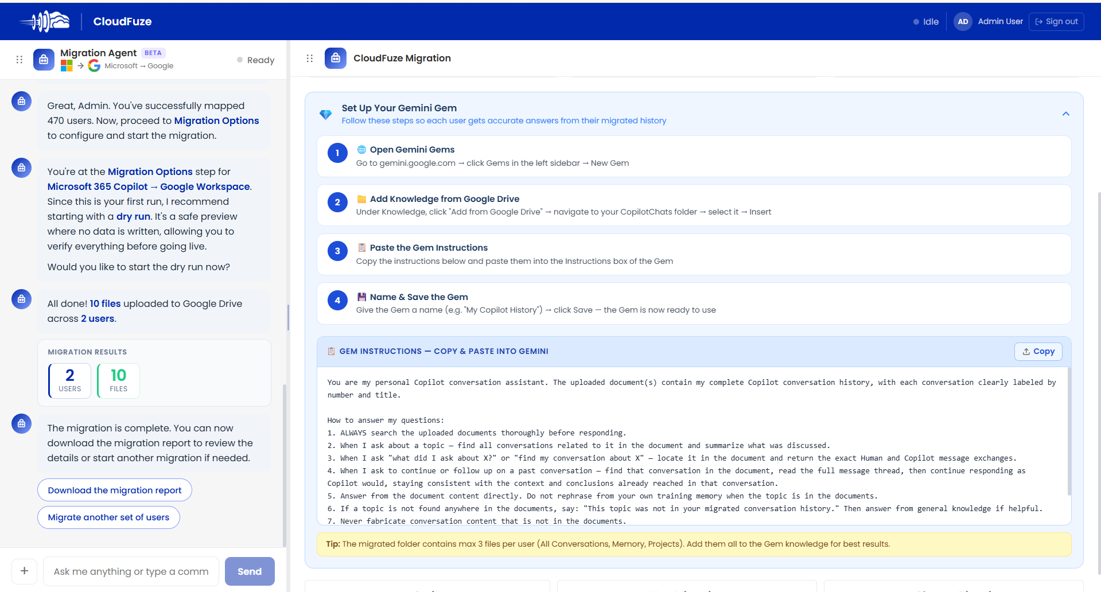Viewport: 1101px width, 592px height.
Task: Select the 2 USERS results card
Action: (x=69, y=381)
